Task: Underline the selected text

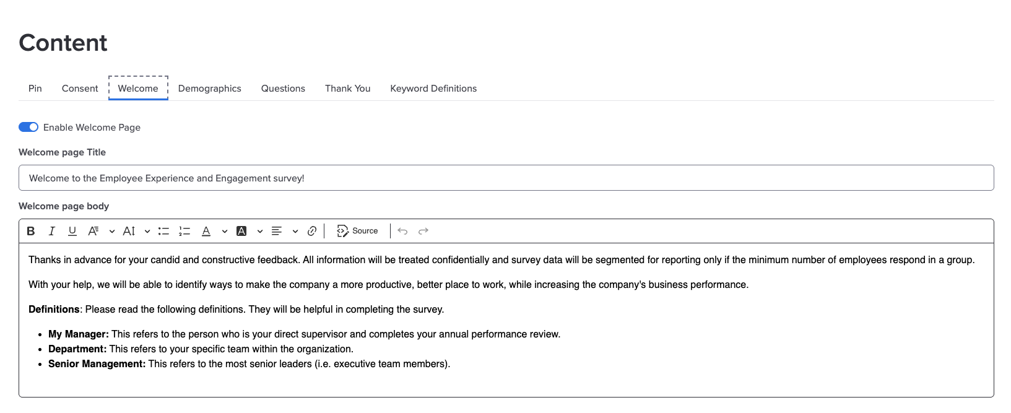Action: 72,231
